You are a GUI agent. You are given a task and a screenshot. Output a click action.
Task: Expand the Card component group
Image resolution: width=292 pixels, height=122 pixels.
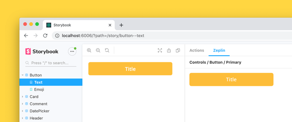pyautogui.click(x=23, y=97)
